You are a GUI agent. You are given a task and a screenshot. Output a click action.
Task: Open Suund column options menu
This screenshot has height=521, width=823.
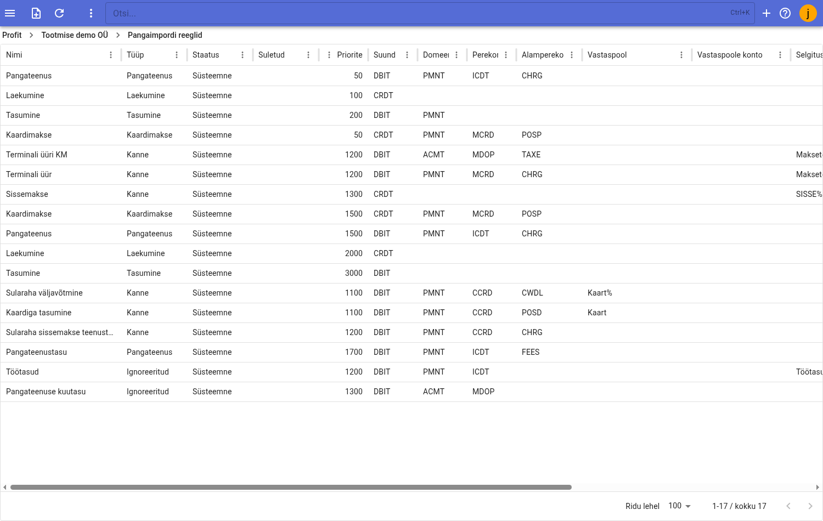pyautogui.click(x=407, y=55)
